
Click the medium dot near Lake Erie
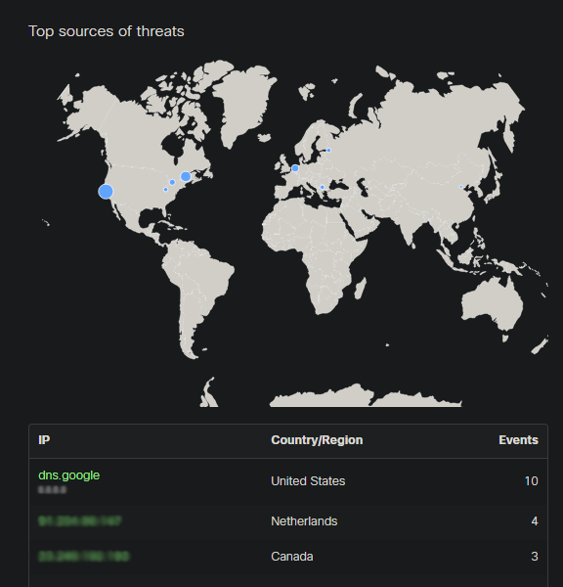[x=172, y=182]
